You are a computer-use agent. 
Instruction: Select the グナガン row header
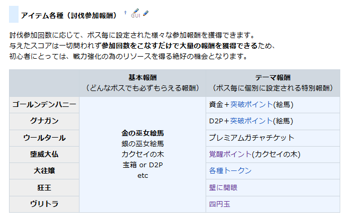click(44, 121)
